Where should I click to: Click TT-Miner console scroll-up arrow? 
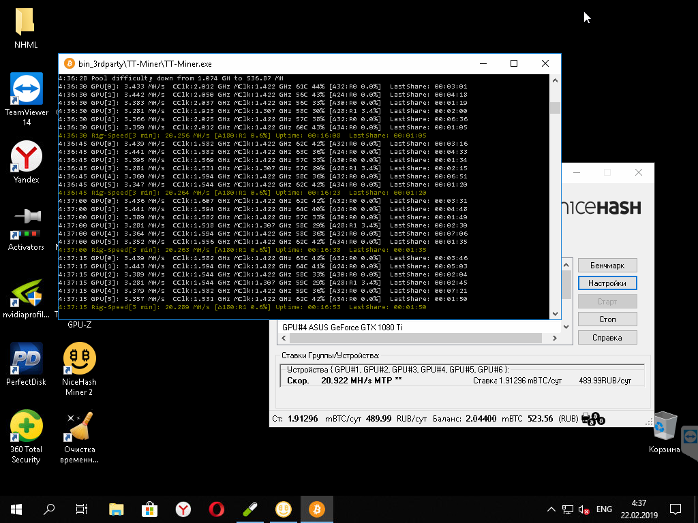tap(555, 80)
